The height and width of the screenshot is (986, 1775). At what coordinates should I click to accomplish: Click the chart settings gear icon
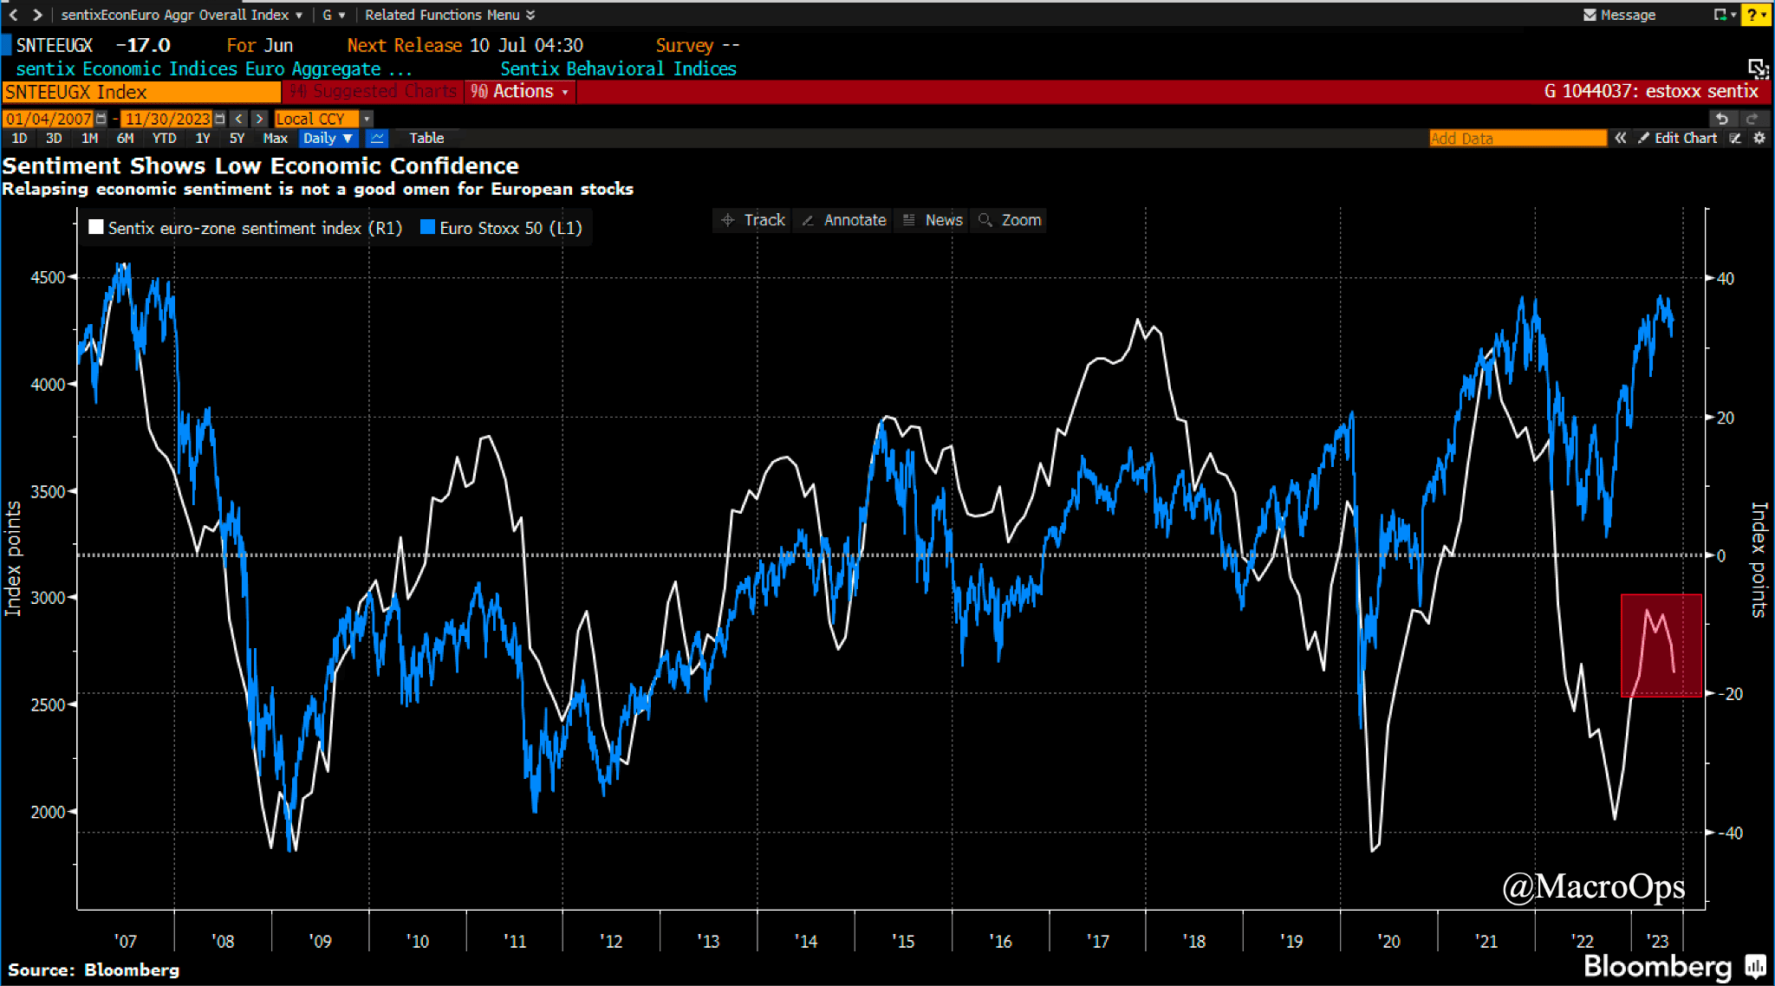(1759, 138)
